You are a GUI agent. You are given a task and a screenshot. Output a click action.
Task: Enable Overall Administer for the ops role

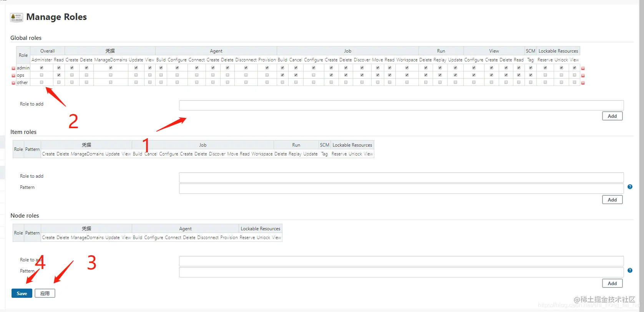click(41, 75)
